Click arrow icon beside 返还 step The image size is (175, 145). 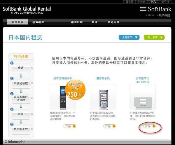32,114
